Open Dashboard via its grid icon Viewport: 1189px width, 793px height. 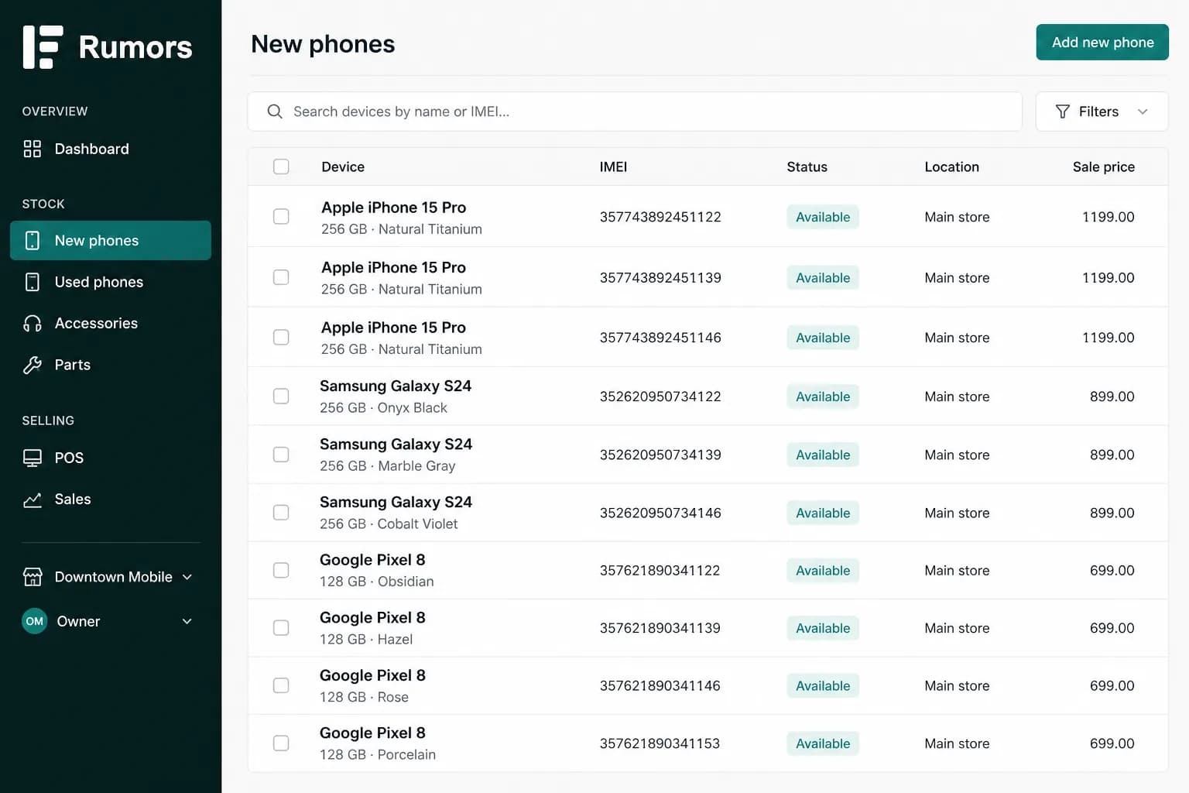[33, 149]
